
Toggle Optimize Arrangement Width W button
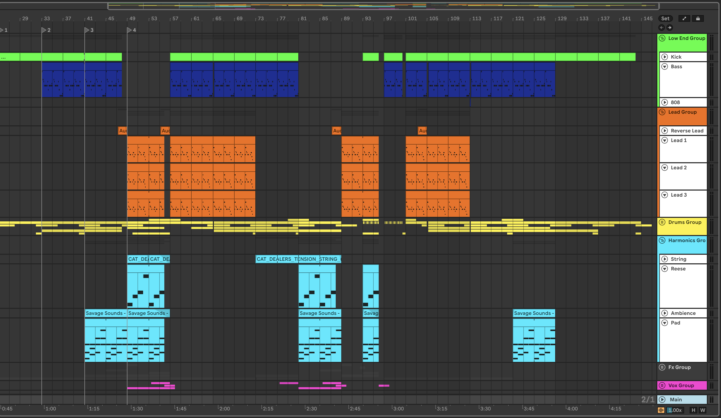(702, 410)
